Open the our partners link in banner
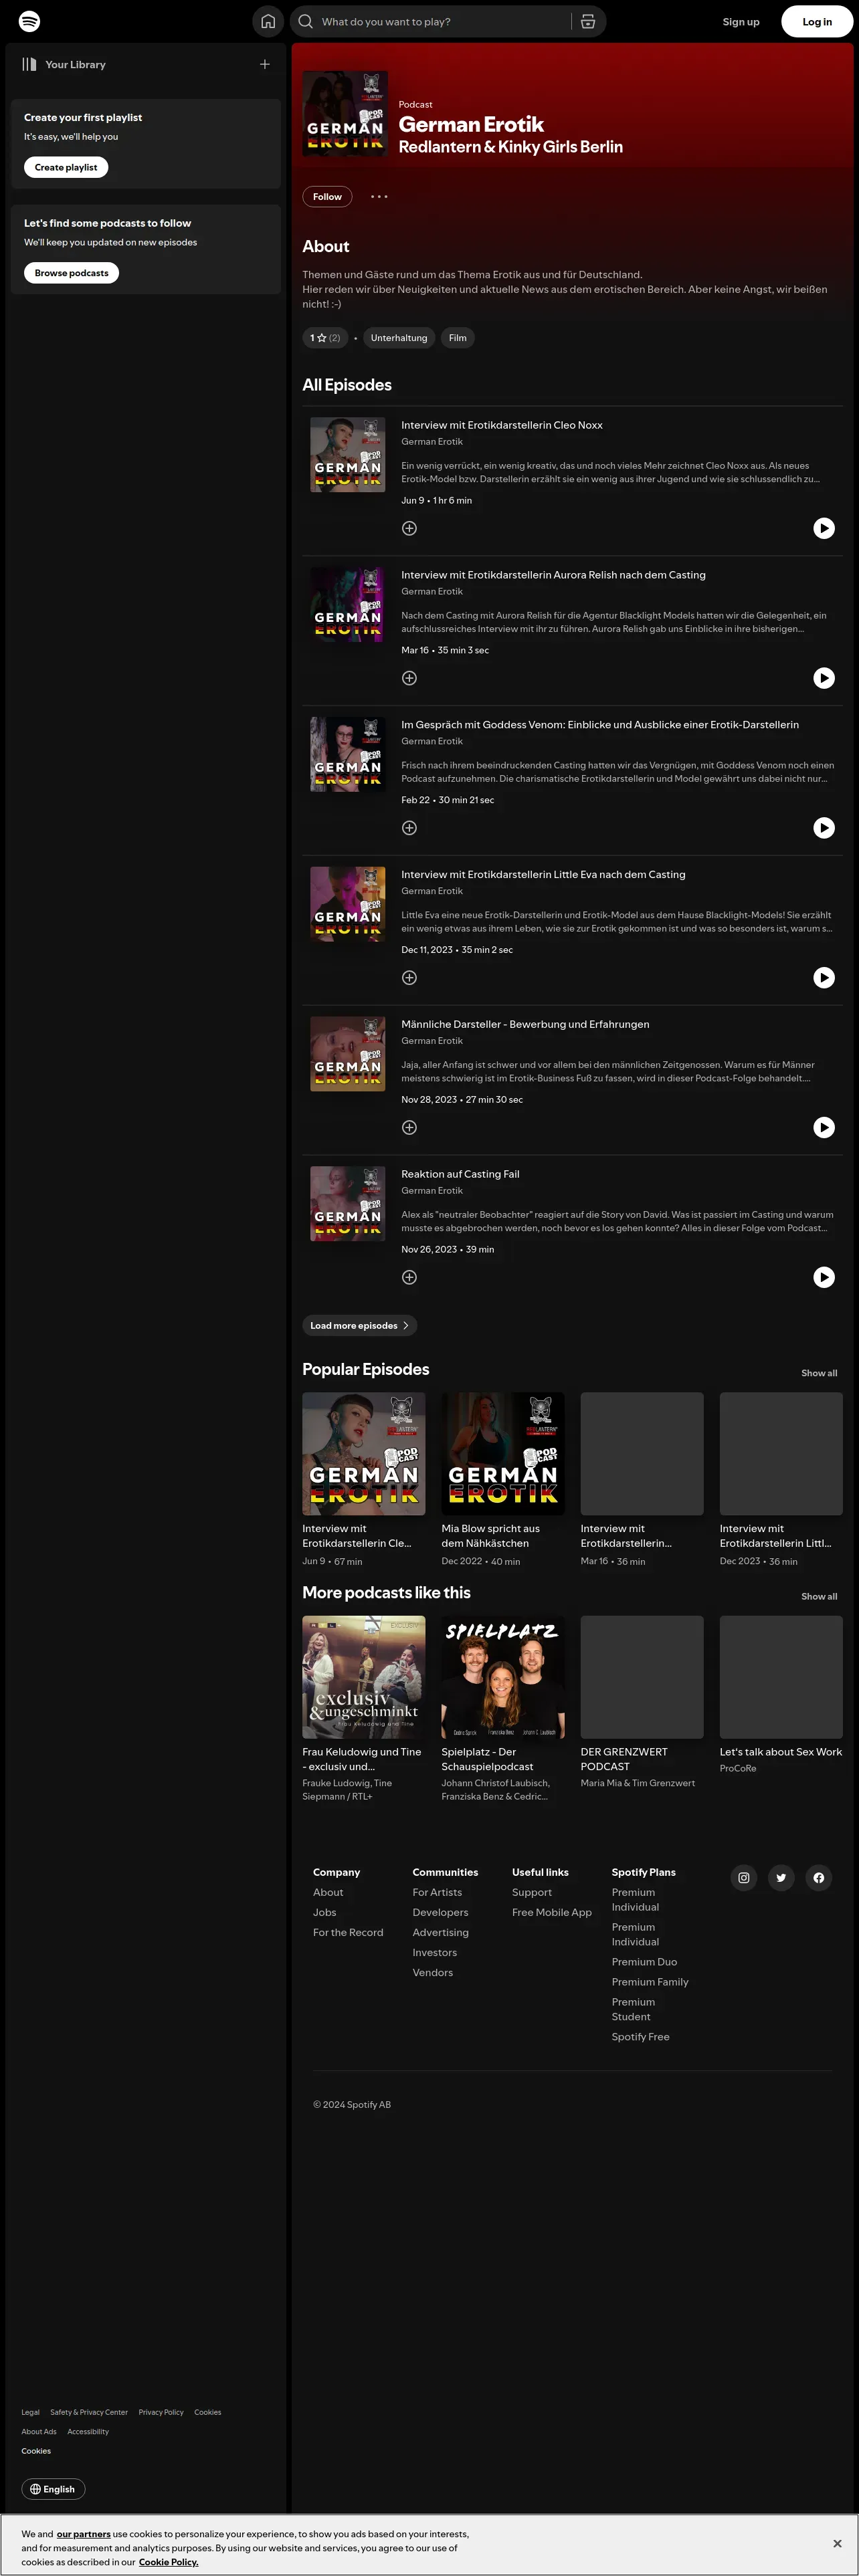859x2576 pixels. (83, 2534)
